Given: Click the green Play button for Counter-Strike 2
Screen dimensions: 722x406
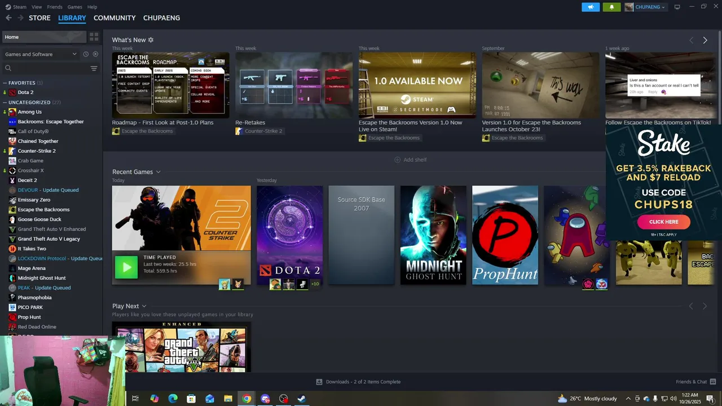Looking at the screenshot, I should pyautogui.click(x=126, y=267).
